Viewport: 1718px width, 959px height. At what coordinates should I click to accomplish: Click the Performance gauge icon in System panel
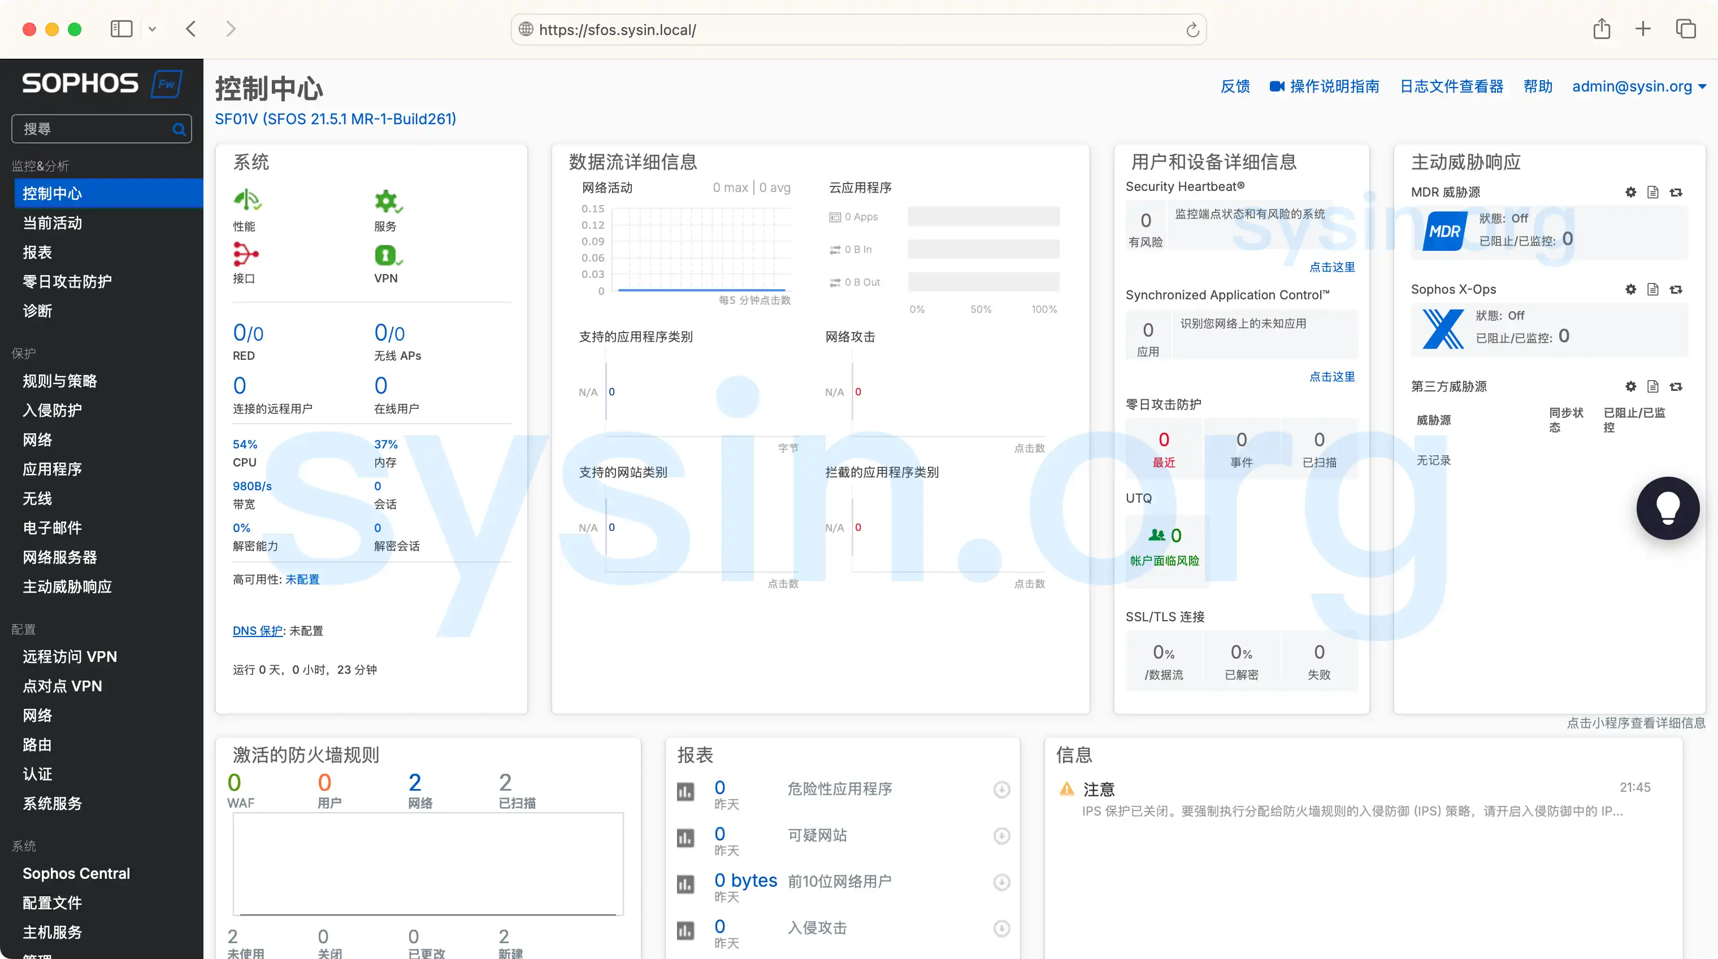click(247, 200)
